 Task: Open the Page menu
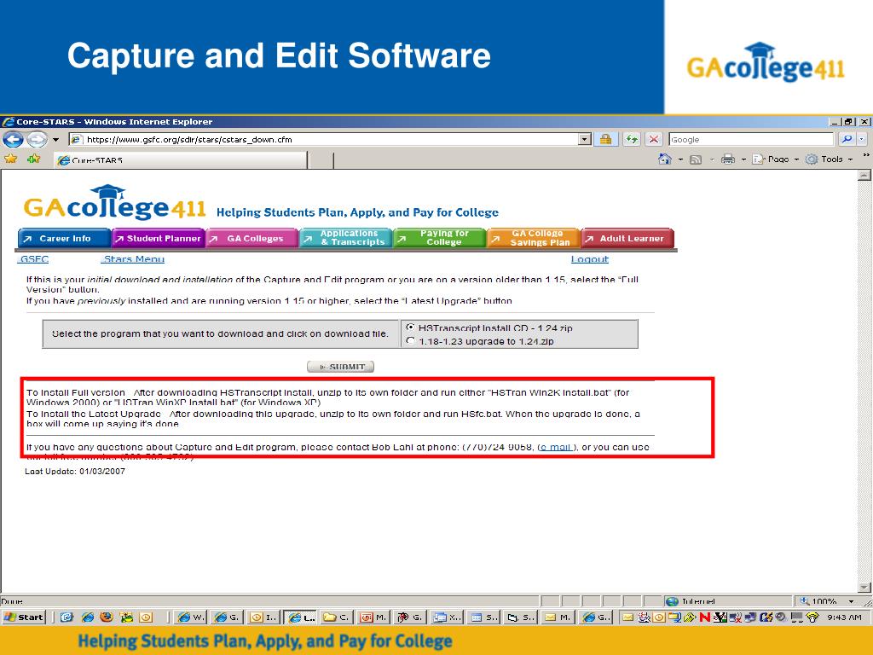pyautogui.click(x=775, y=159)
